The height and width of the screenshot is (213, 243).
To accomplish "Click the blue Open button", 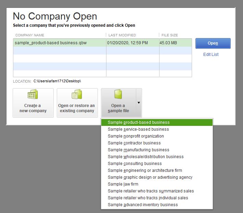I will (x=213, y=43).
